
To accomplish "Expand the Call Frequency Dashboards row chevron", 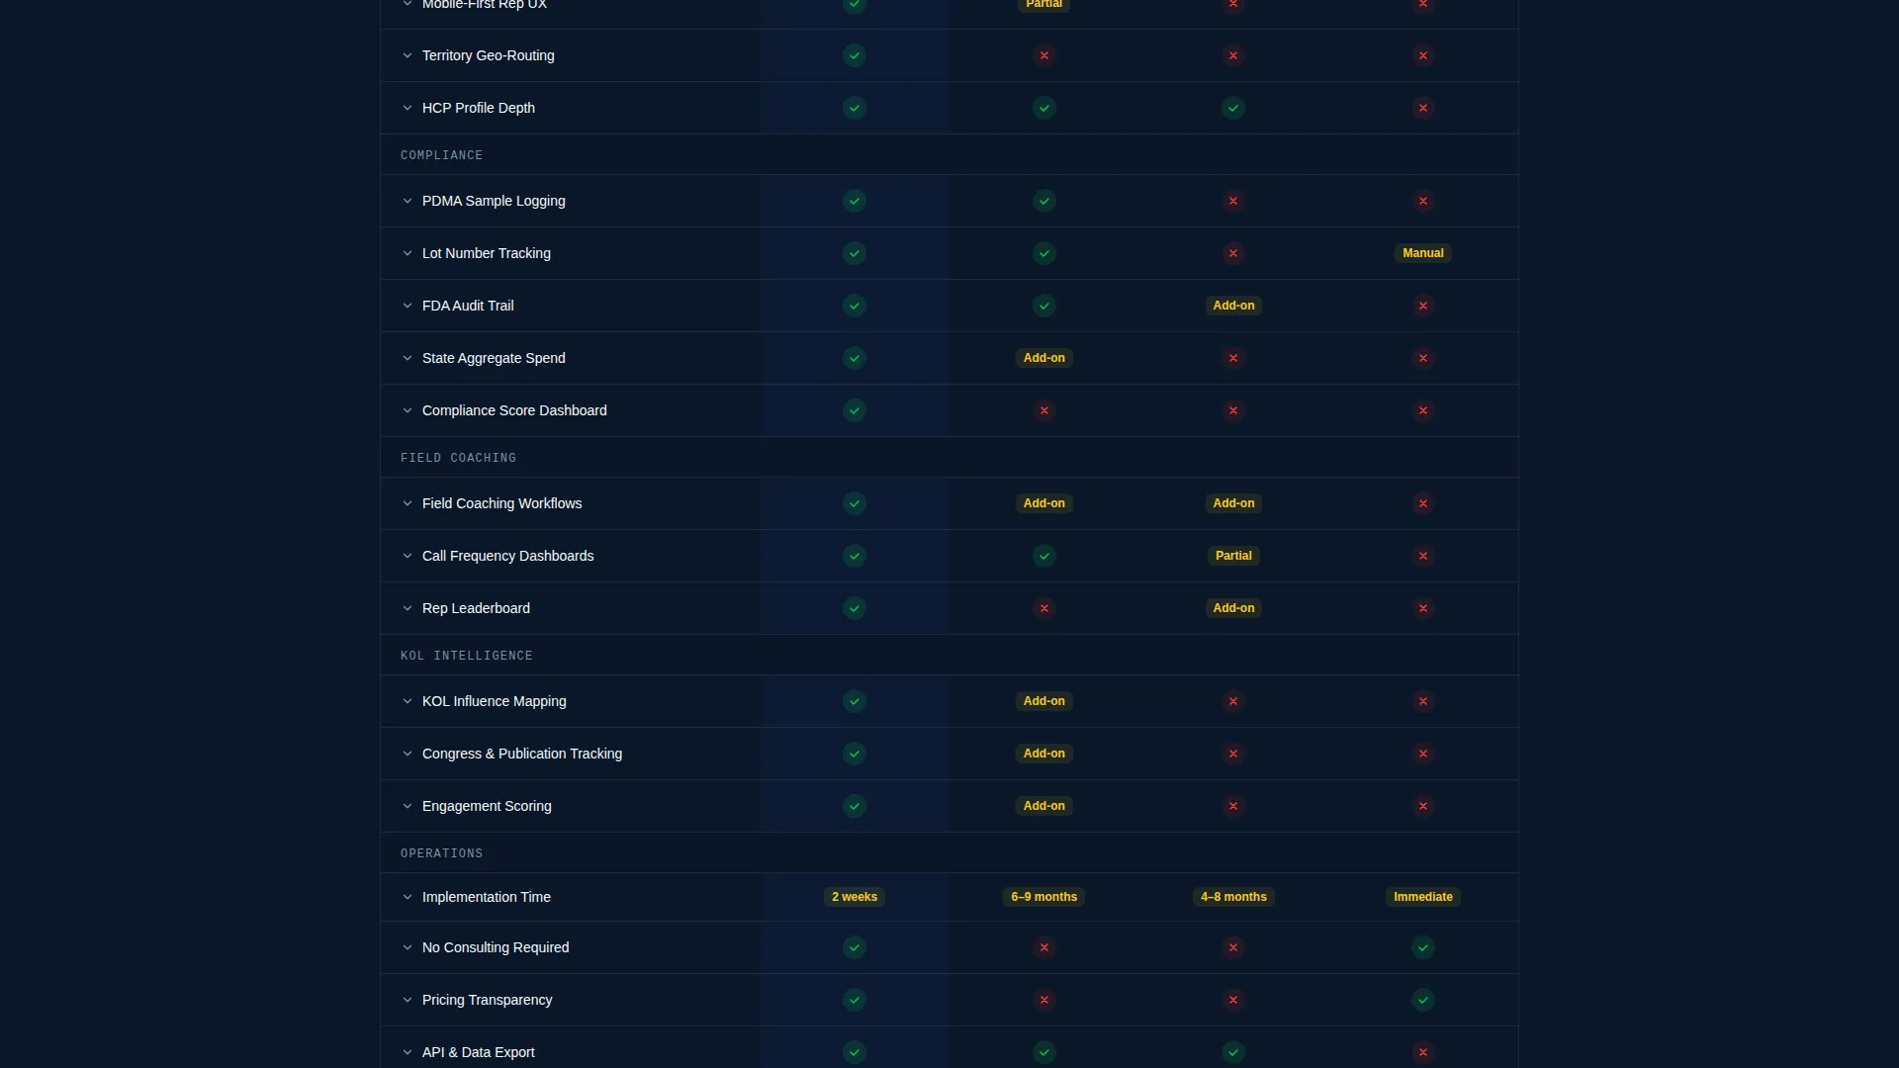I will coord(407,556).
